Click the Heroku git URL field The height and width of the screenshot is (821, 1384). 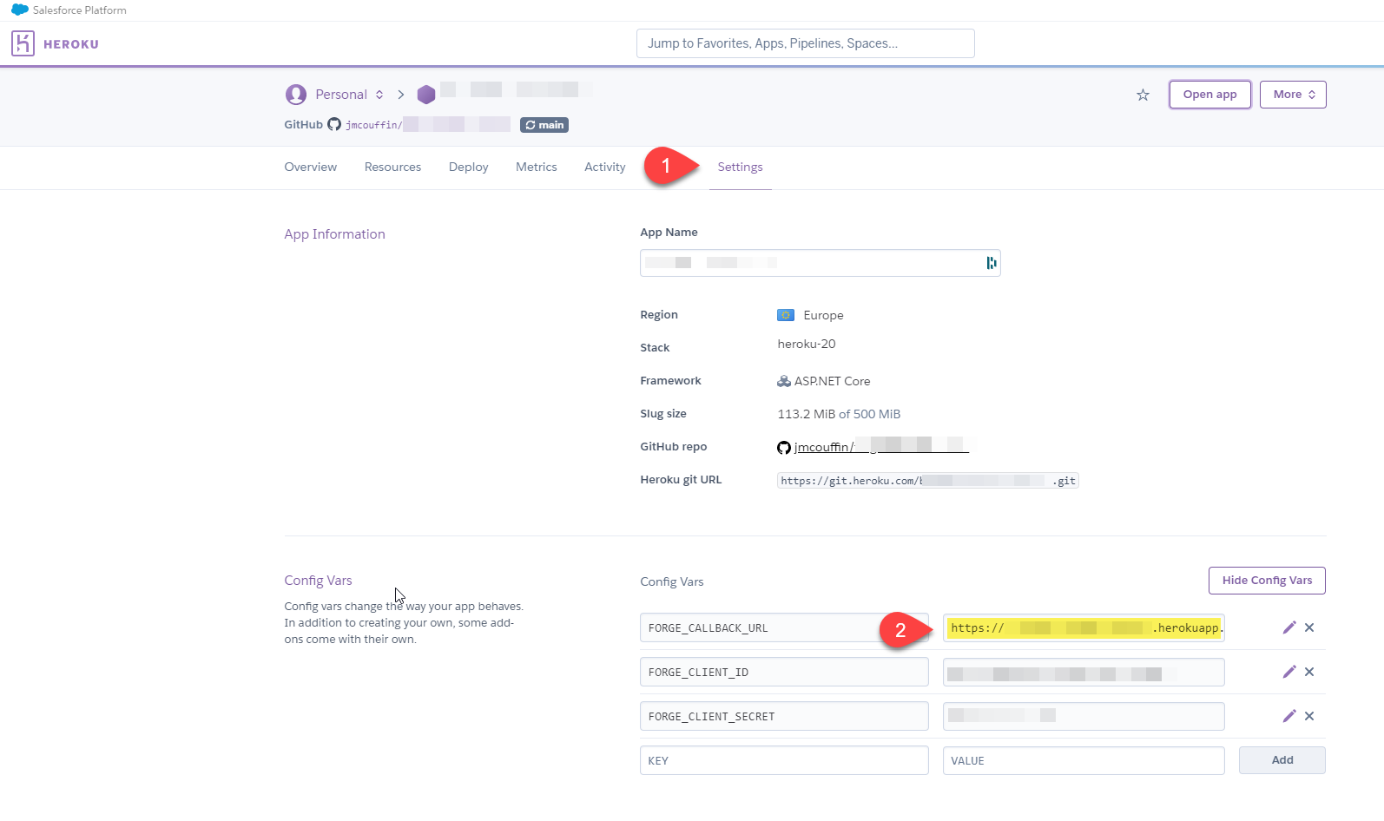(x=927, y=481)
